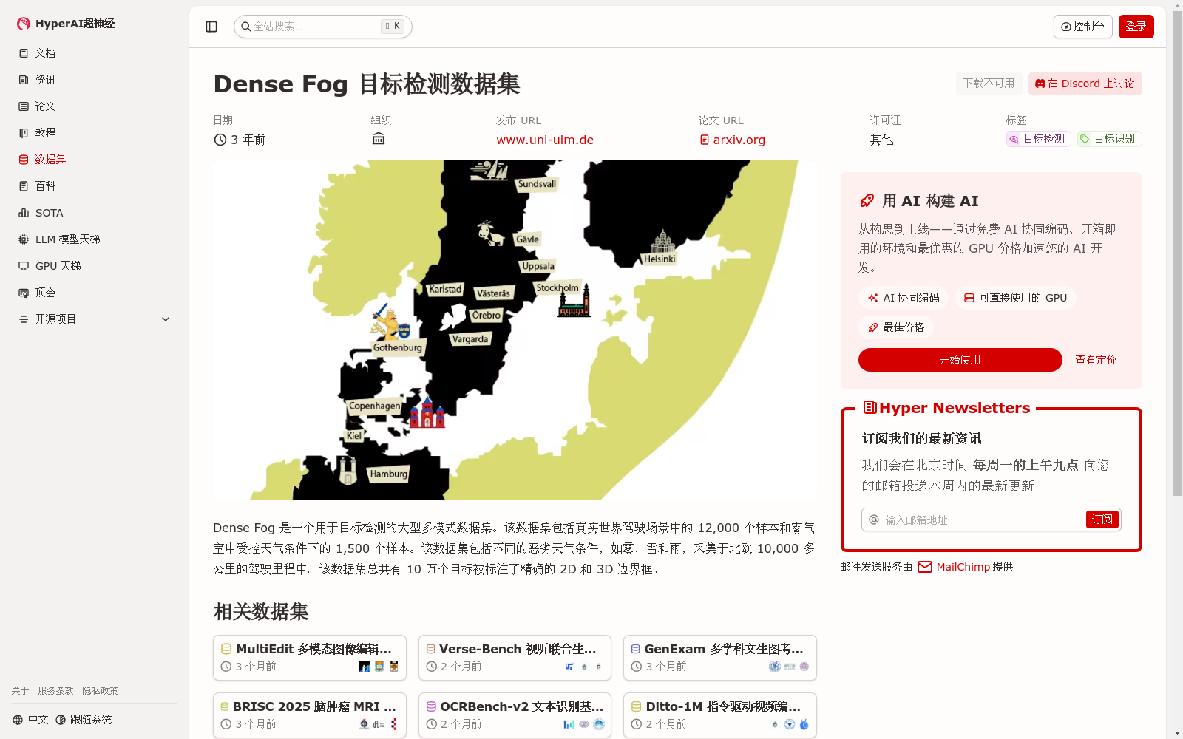
Task: Click the 可直接使用的 GPU chip
Action: pos(1015,298)
